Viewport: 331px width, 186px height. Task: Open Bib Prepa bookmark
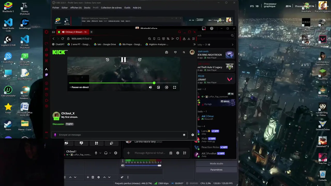coord(130,44)
